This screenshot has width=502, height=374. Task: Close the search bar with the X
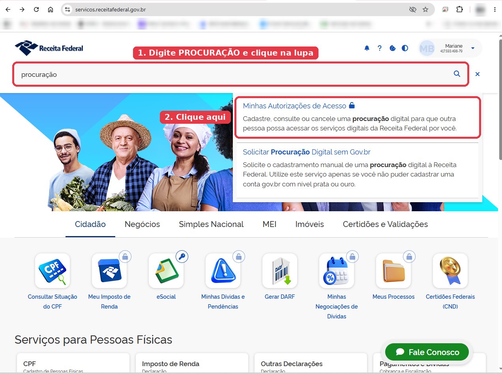click(478, 74)
